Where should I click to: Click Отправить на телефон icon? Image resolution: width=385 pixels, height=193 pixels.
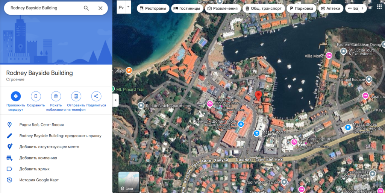[76, 96]
